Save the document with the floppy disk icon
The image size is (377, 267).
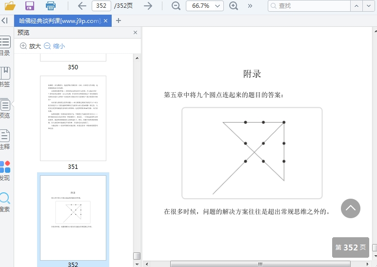(30, 6)
